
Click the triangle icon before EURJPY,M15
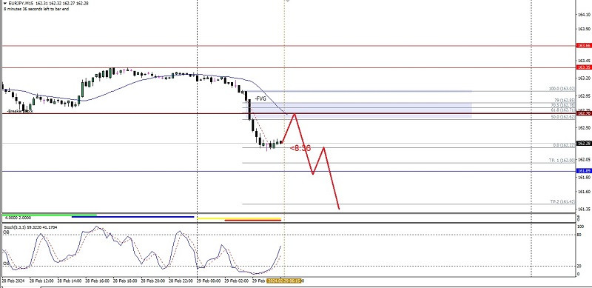click(x=4, y=3)
